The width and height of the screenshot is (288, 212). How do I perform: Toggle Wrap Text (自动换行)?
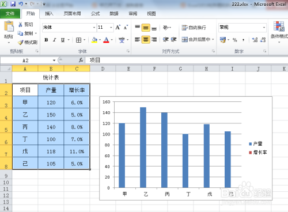coord(194,28)
